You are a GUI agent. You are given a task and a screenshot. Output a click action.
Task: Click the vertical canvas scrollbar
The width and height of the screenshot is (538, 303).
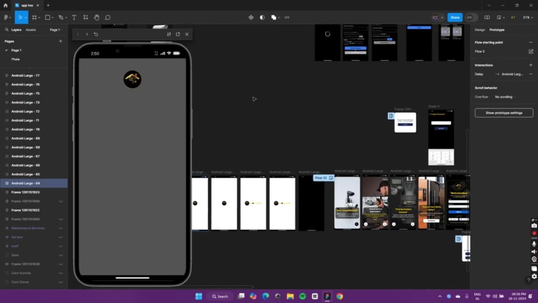(468, 201)
